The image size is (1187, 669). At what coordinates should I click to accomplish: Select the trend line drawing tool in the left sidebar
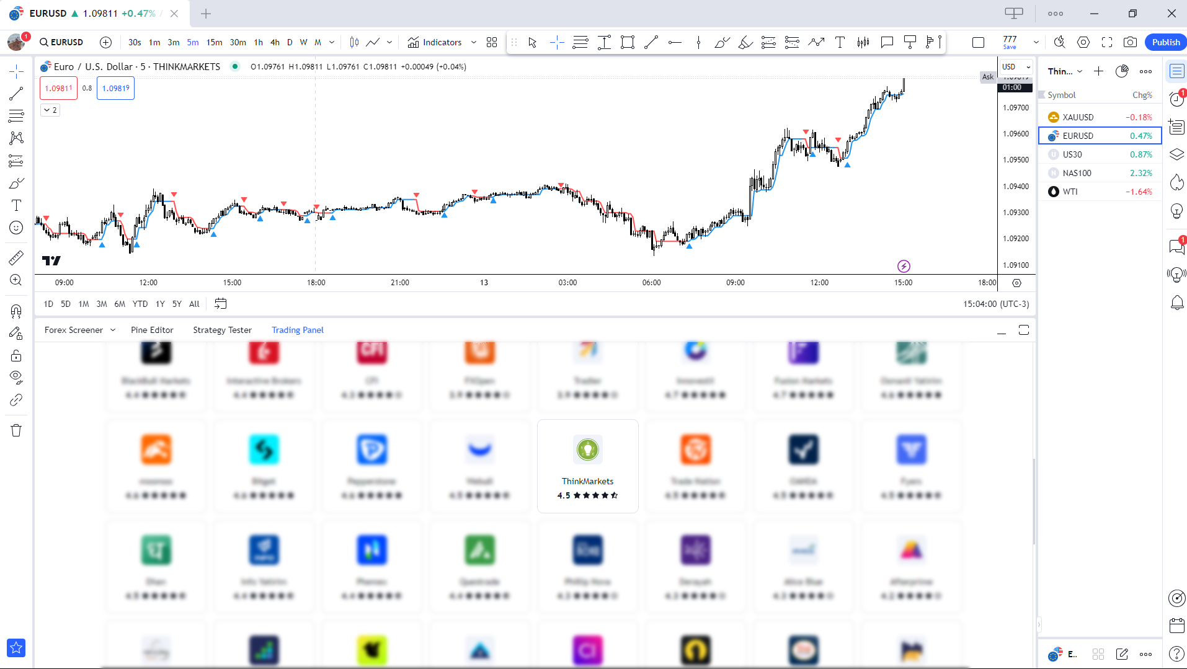16,94
